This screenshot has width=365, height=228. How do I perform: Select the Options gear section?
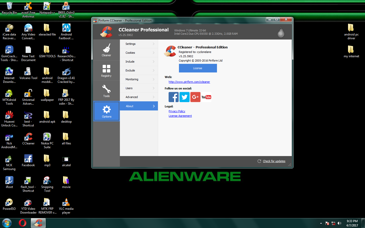pyautogui.click(x=106, y=111)
